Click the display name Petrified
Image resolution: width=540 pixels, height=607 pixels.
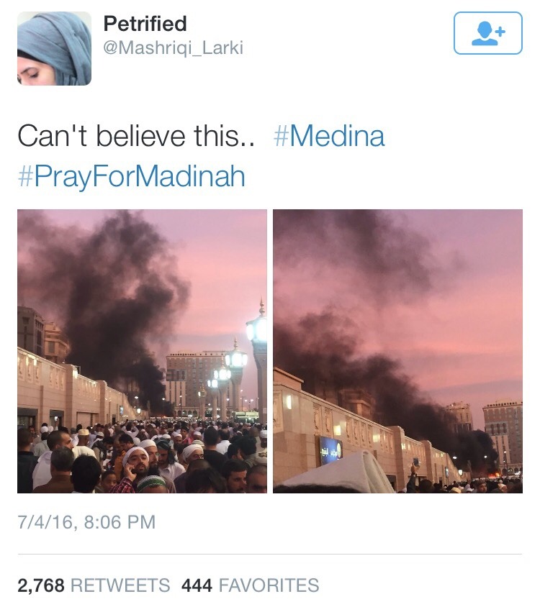coord(145,24)
